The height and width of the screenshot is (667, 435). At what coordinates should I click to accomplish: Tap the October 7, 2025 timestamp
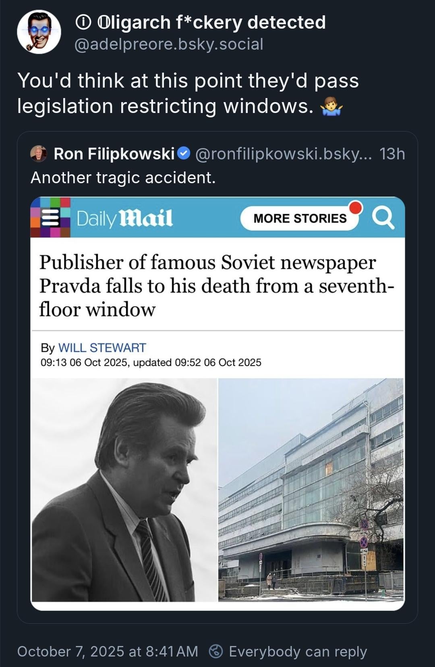(108, 651)
